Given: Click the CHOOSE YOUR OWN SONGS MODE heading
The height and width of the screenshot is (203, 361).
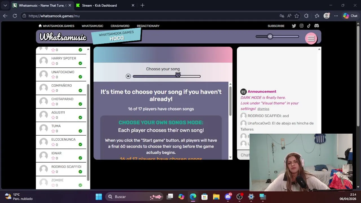Looking at the screenshot, I should coord(161,123).
